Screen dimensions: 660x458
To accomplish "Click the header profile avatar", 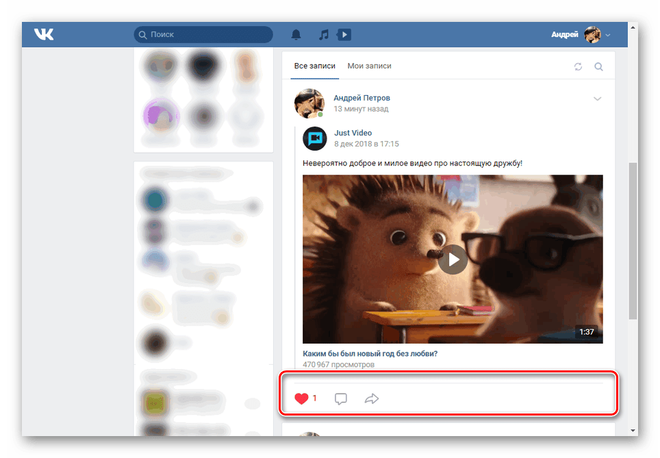I will [x=592, y=34].
